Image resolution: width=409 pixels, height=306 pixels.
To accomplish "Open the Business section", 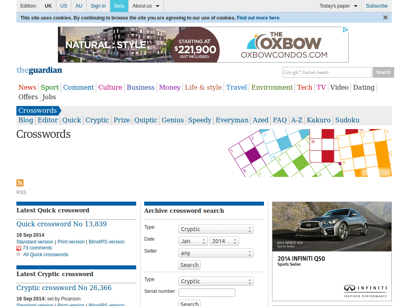I will [x=141, y=87].
